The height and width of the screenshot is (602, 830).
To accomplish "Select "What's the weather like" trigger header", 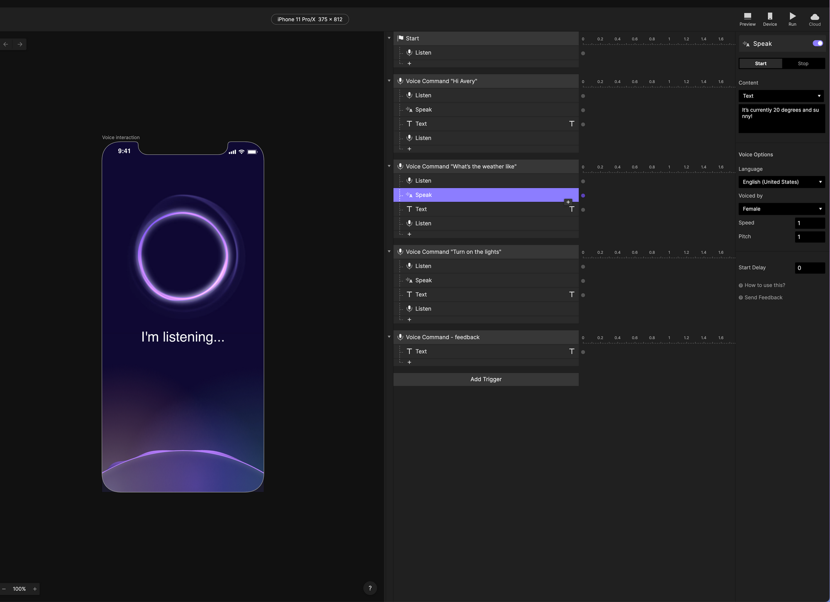I will pos(486,166).
